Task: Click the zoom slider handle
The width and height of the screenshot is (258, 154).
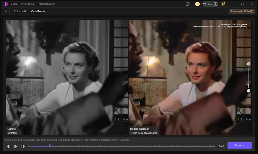Action: pos(248,85)
